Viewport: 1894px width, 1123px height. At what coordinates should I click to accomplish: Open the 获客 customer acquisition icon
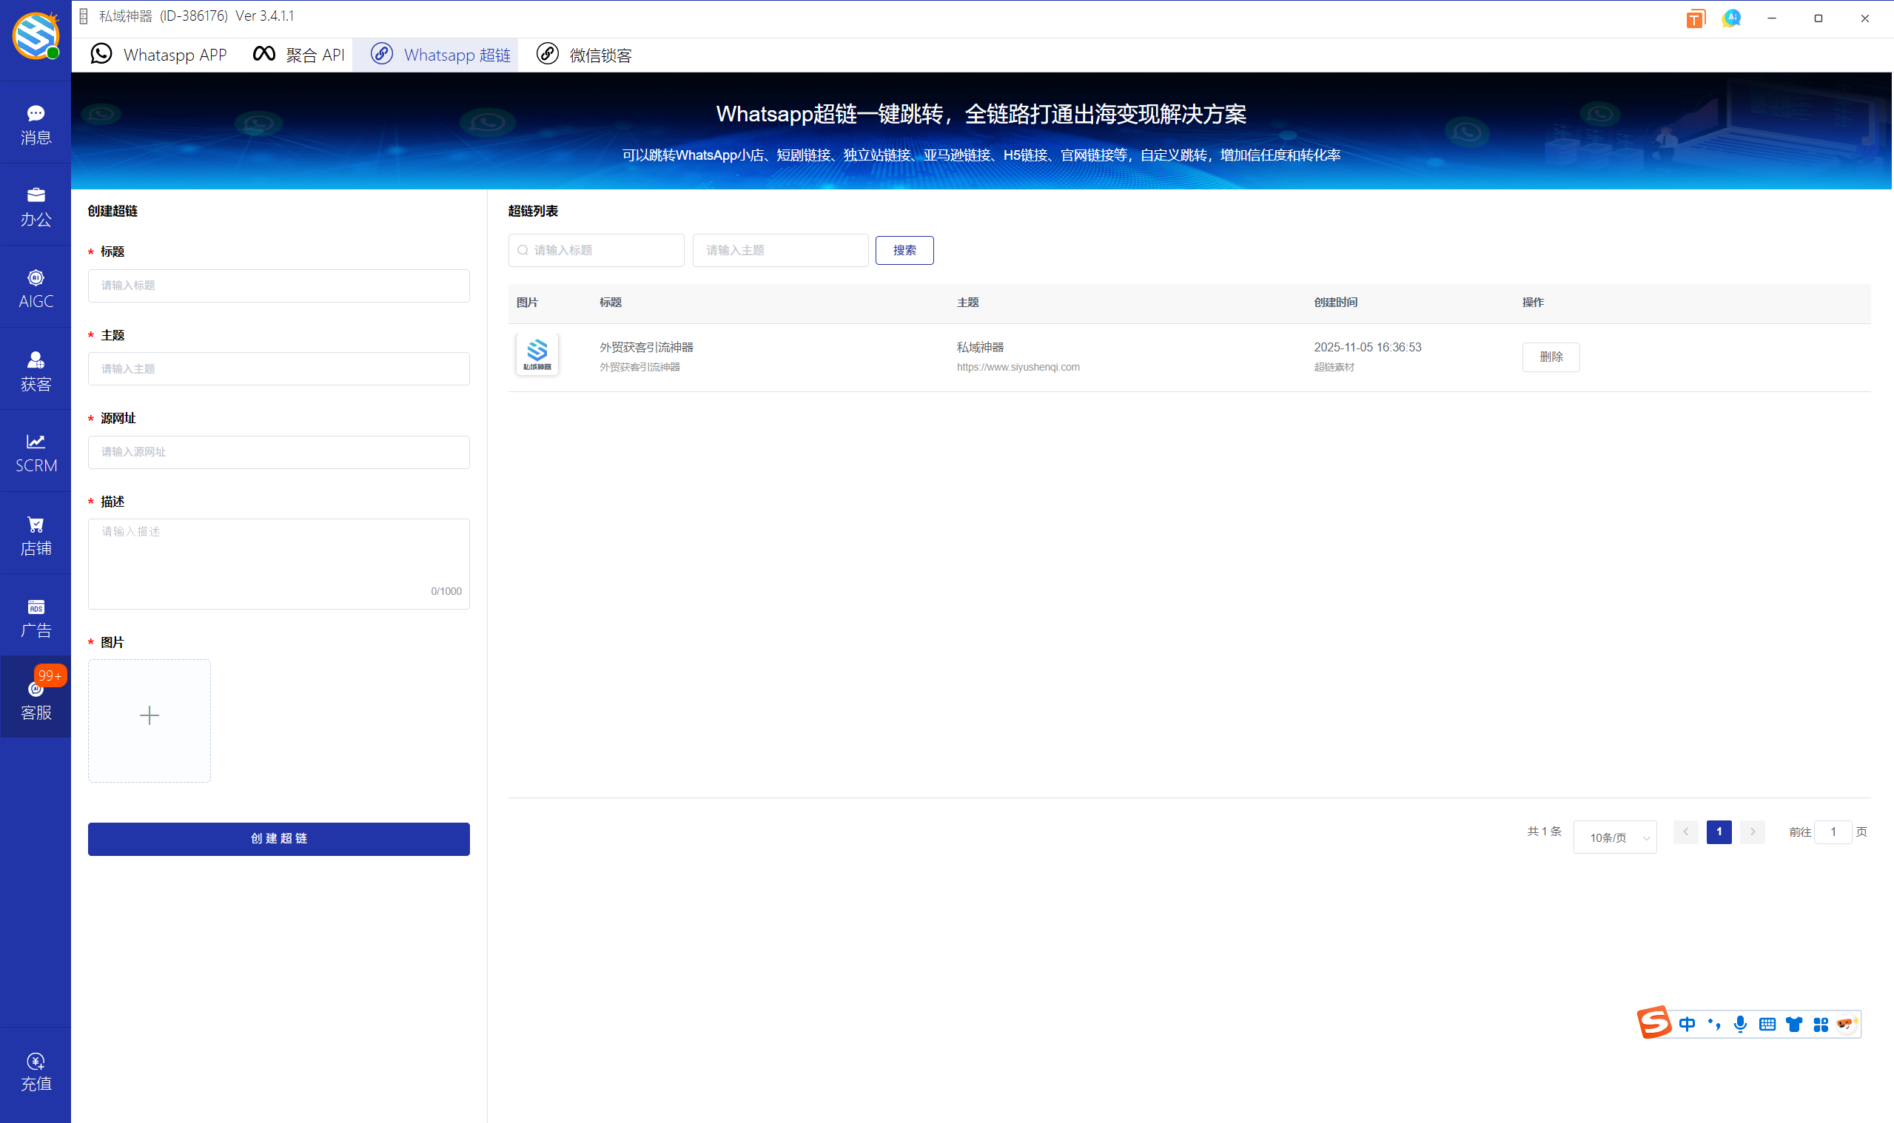pyautogui.click(x=36, y=371)
